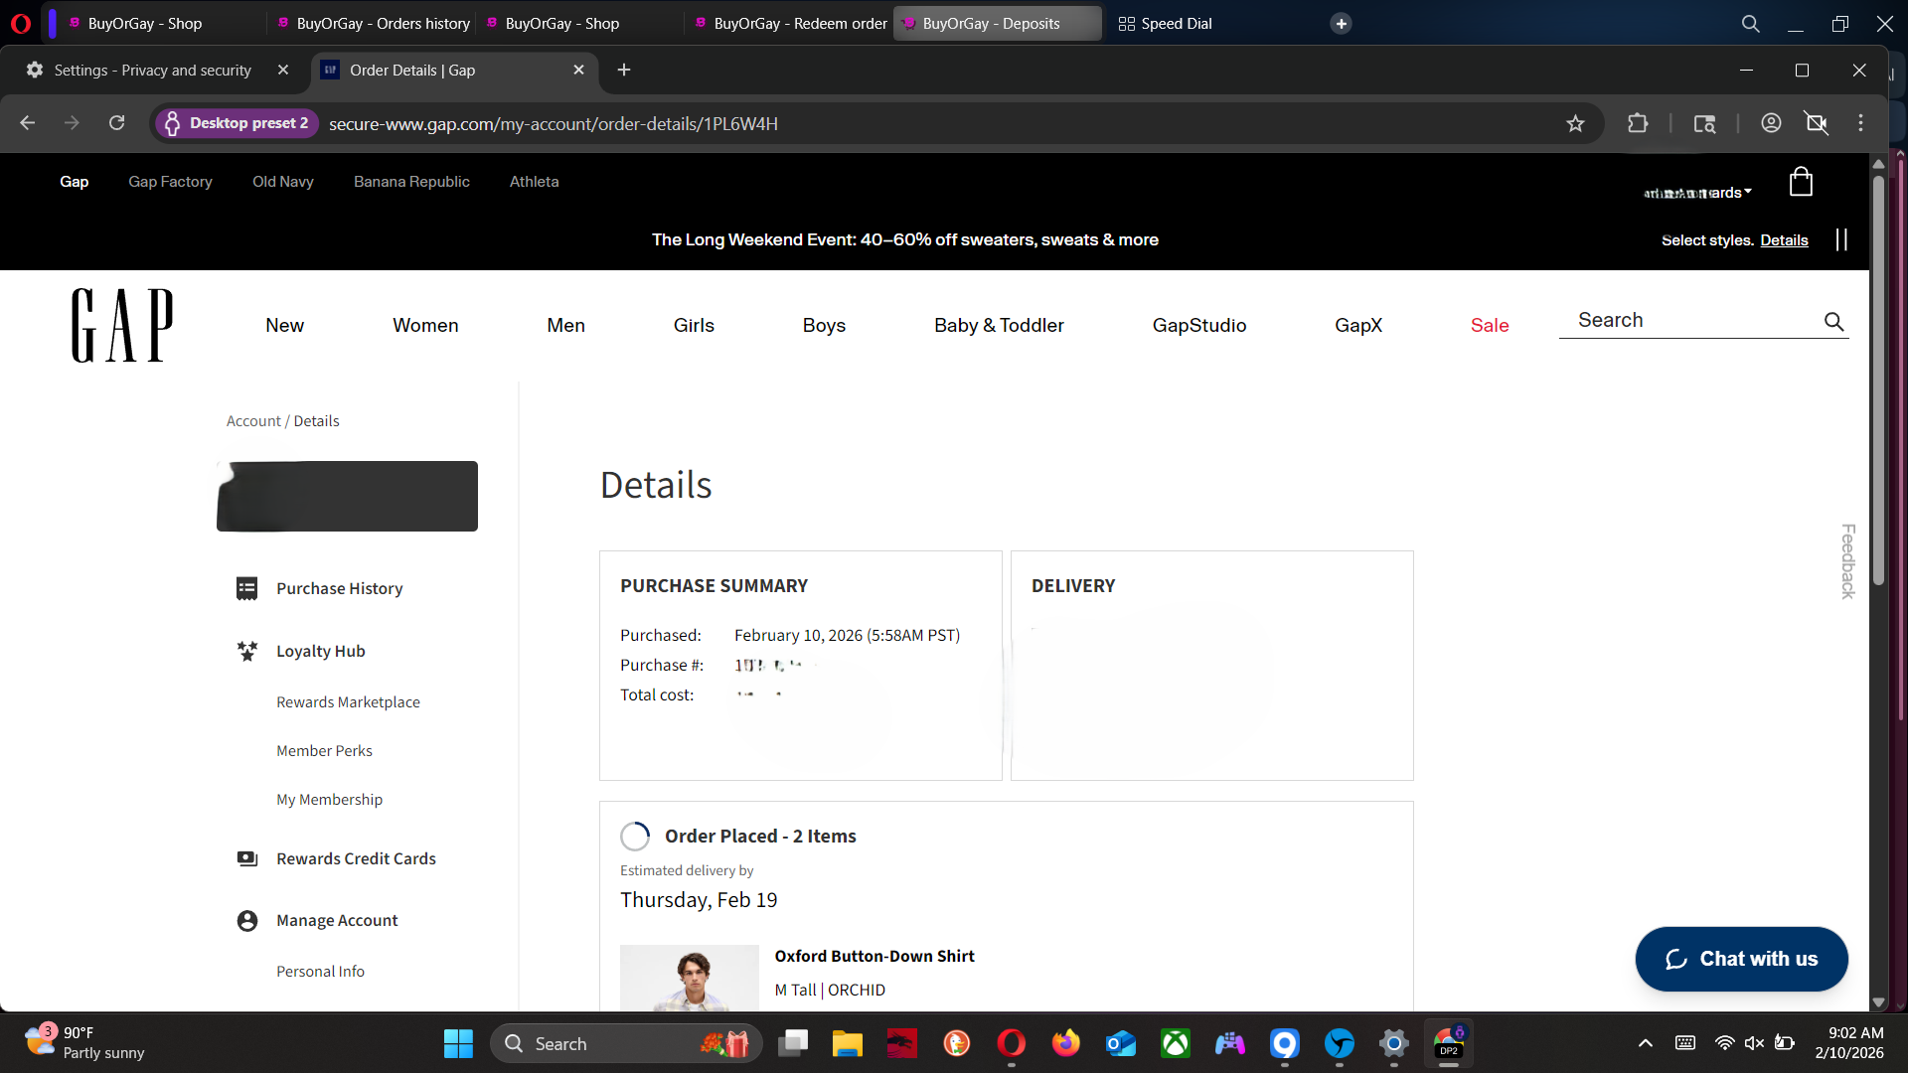Click the Oxford Button-Down Shirt product thumbnail
Screen dimensions: 1908x1073
pos(689,978)
